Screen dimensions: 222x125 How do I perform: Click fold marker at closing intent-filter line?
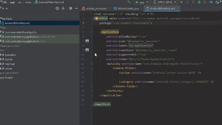pyautogui.click(x=92, y=86)
